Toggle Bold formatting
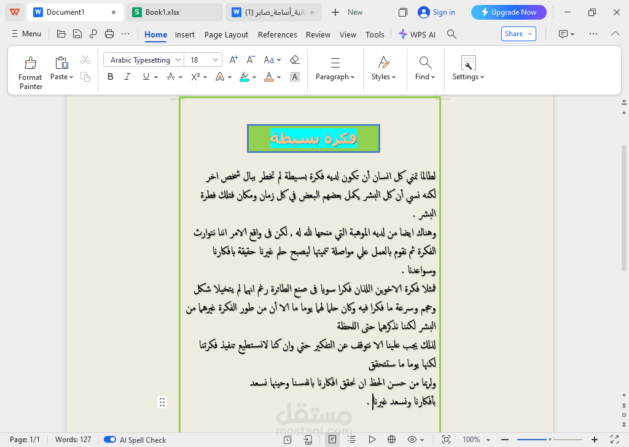This screenshot has width=629, height=447. tap(111, 77)
